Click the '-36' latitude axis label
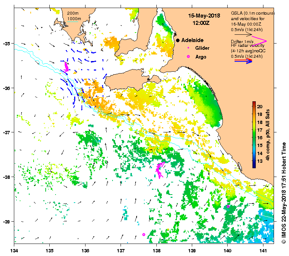 pyautogui.click(x=7, y=88)
